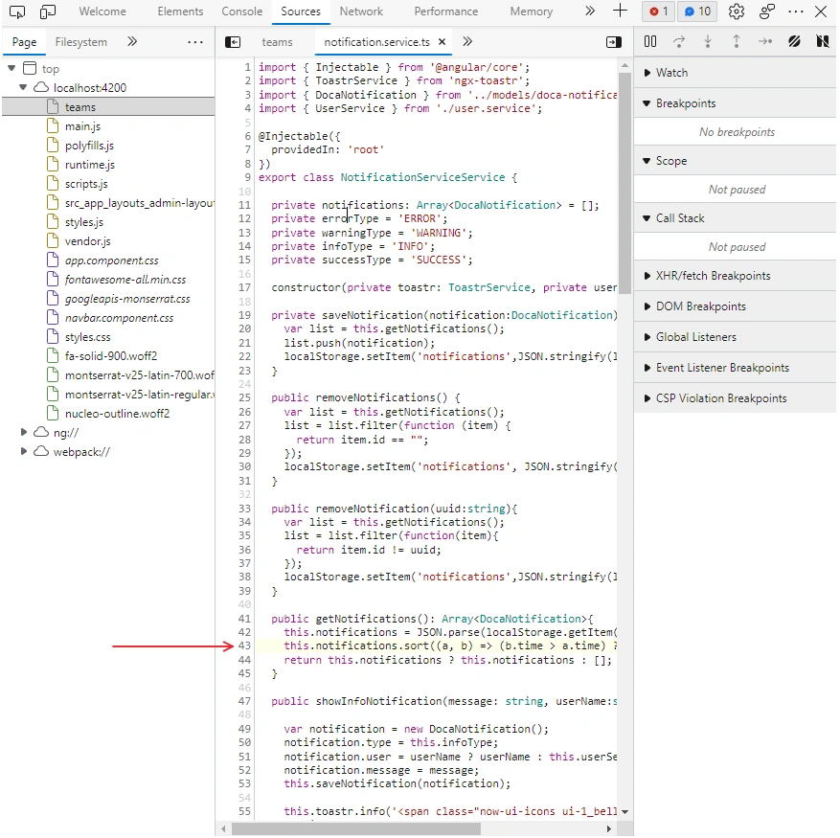Hide the debugger sidebar icon
The image size is (840, 838).
tap(613, 42)
